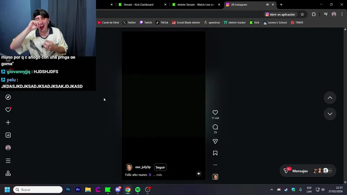347x195 pixels.
Task: Share the reel with the paper plane icon
Action: coord(215,141)
